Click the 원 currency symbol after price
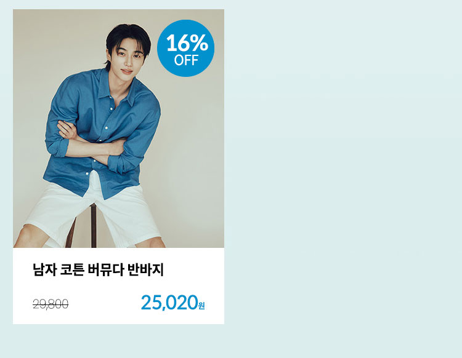 (x=201, y=306)
